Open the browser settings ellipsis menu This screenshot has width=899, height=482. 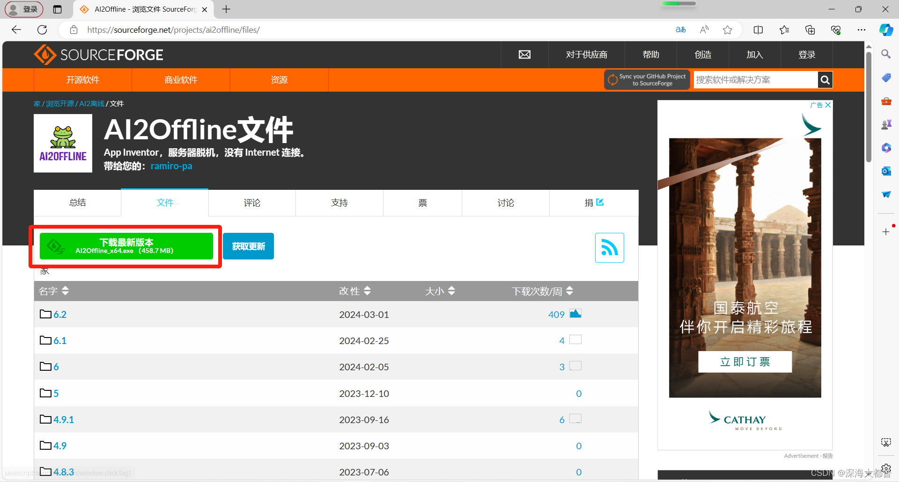tap(862, 30)
